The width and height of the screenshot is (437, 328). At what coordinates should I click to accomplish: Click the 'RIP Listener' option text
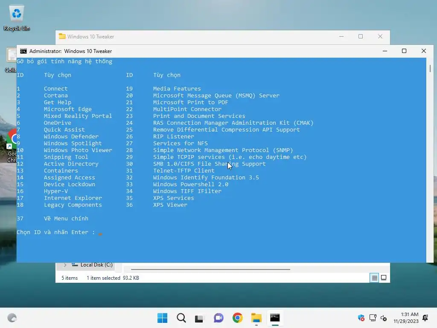pos(174,136)
